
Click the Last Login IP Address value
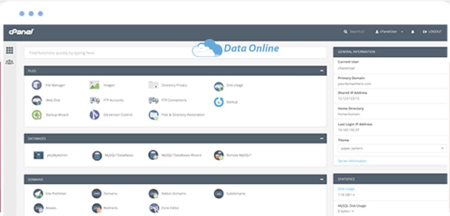click(x=348, y=130)
